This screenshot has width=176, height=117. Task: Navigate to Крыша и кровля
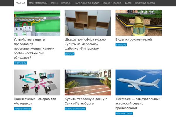tap(112, 3)
